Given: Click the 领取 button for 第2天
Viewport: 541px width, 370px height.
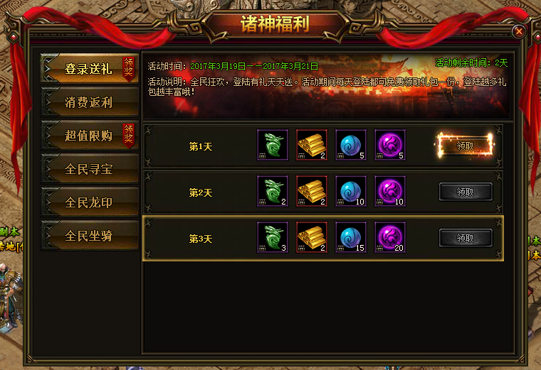Looking at the screenshot, I should 466,192.
